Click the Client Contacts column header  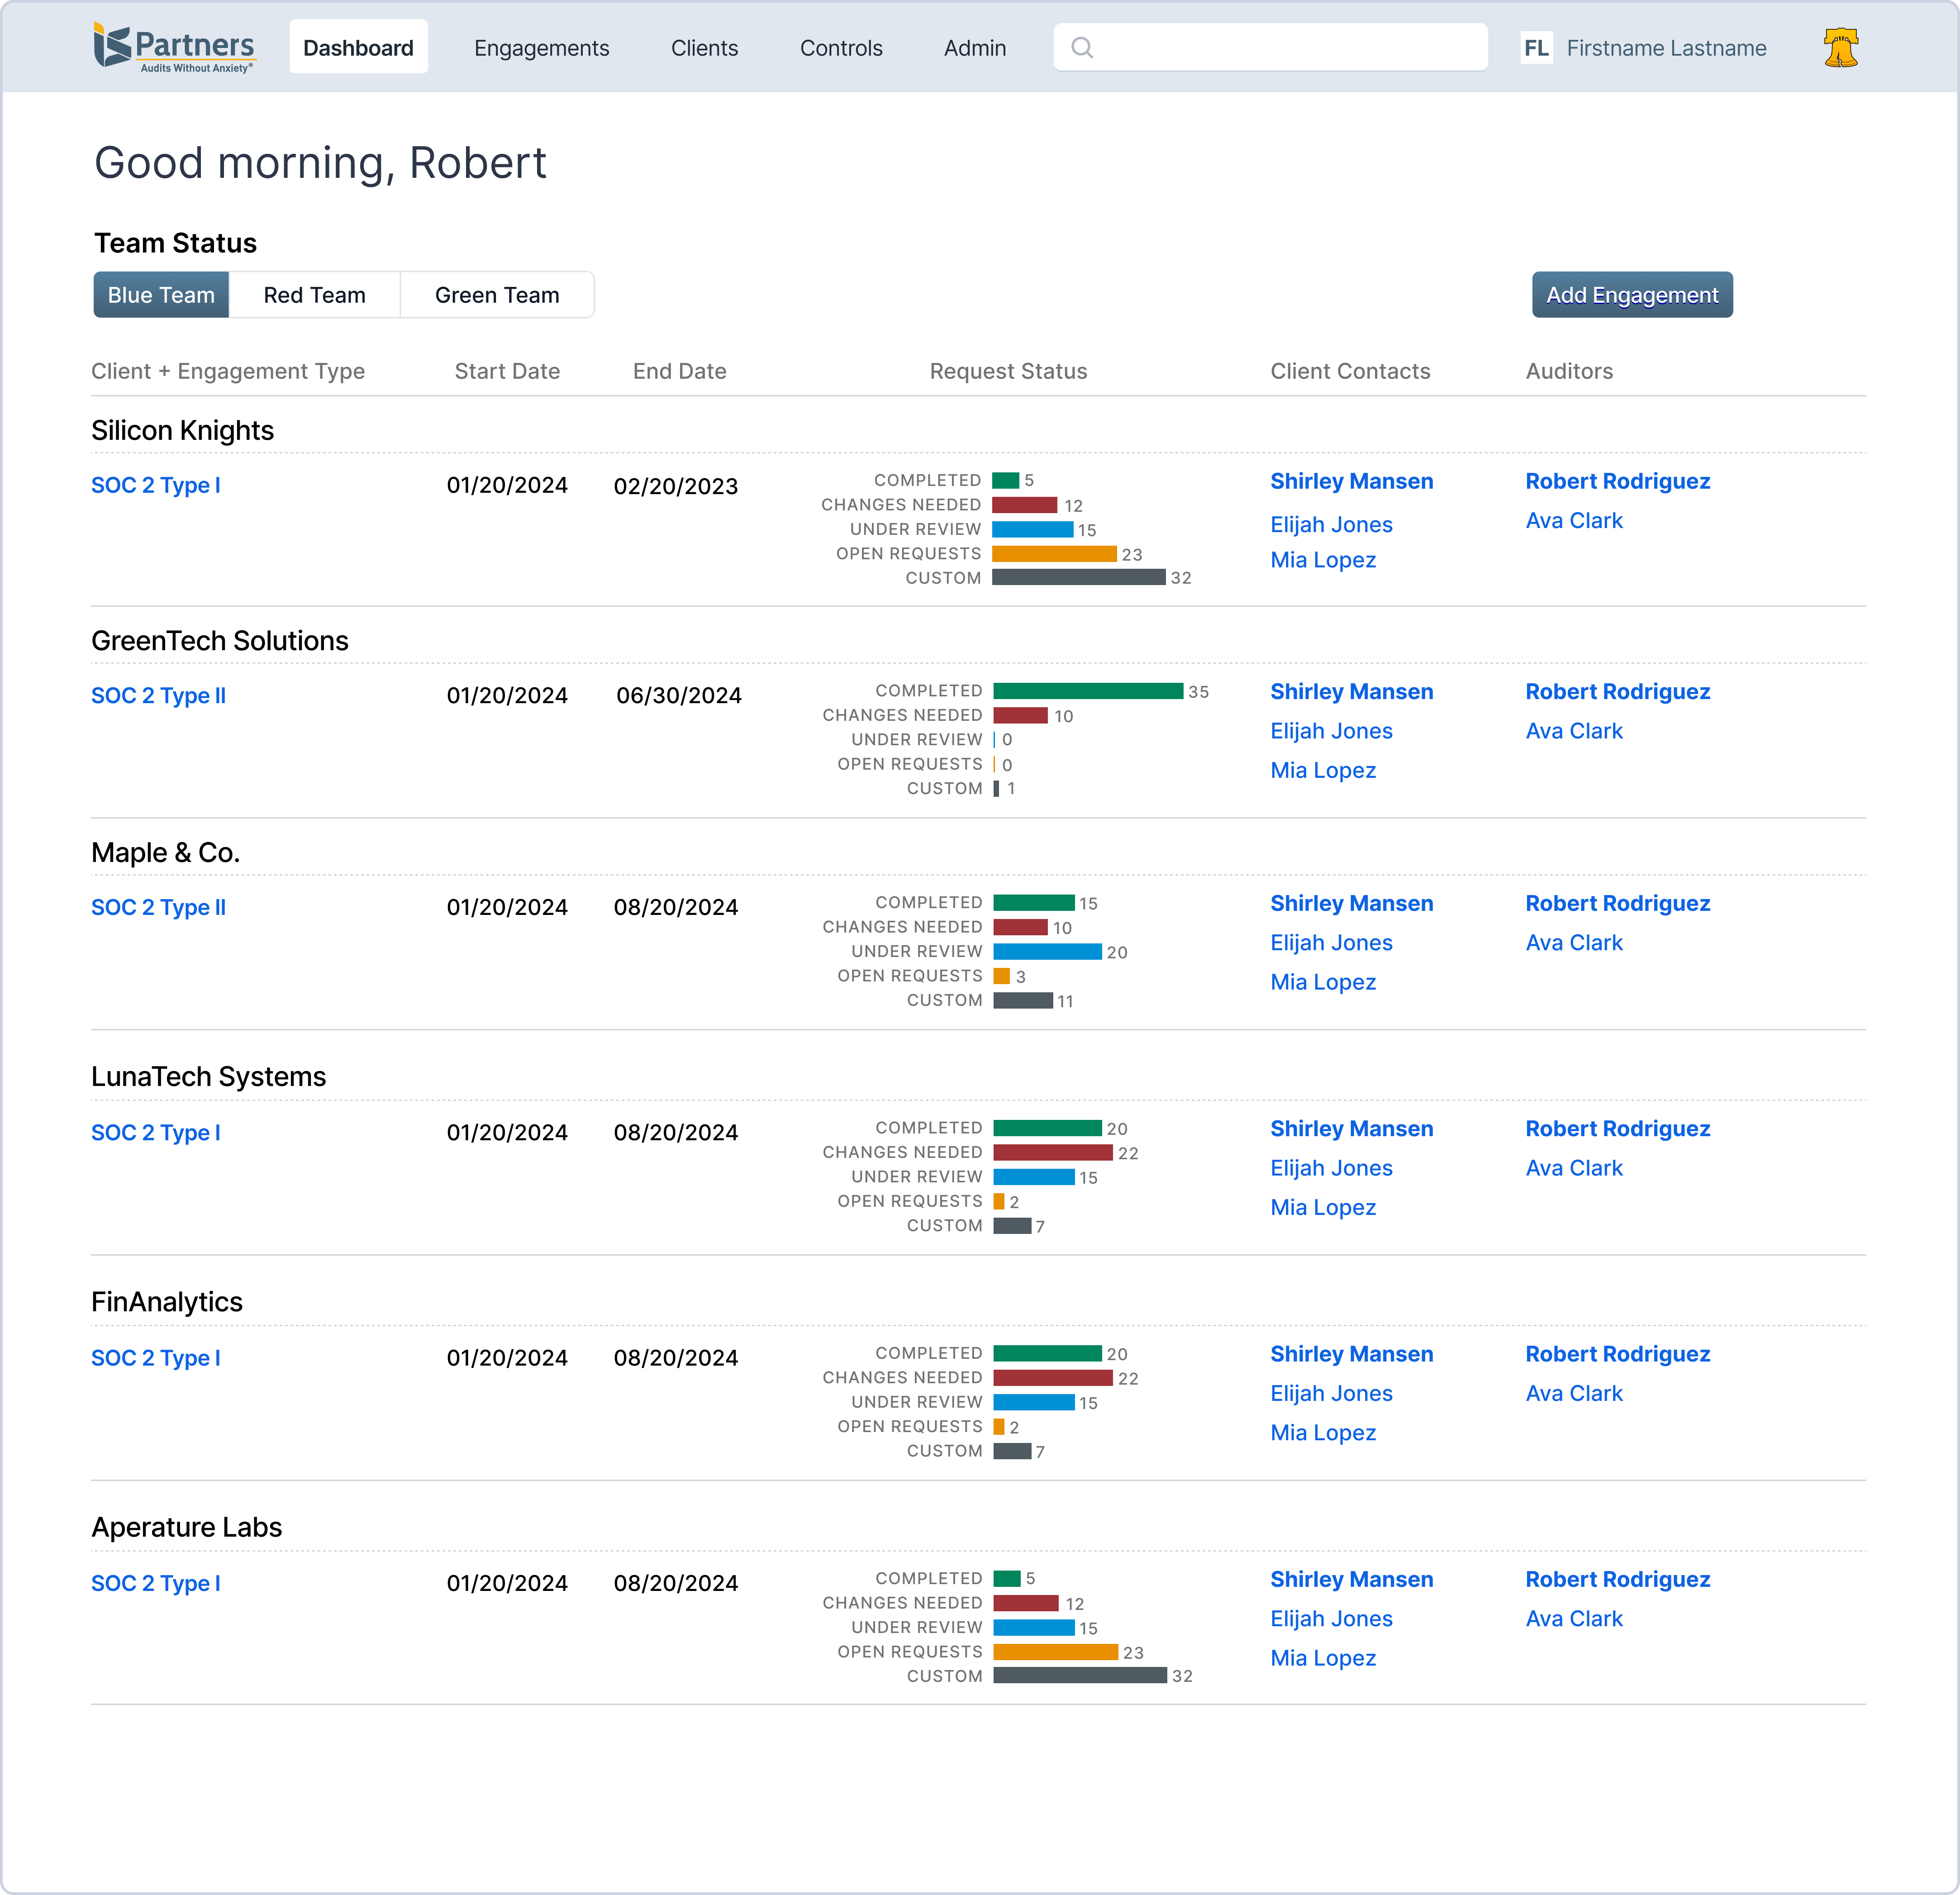point(1350,371)
